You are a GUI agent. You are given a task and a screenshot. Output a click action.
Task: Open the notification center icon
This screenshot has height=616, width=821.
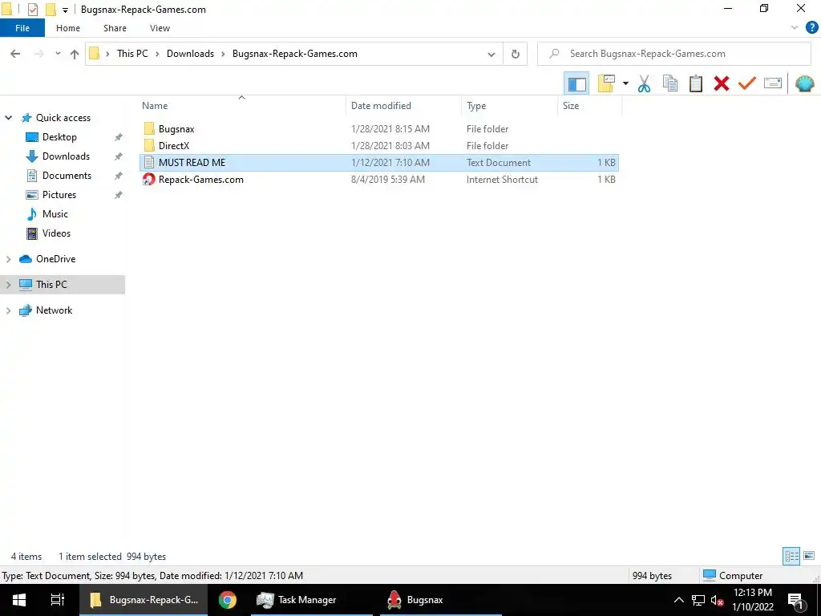(x=795, y=601)
